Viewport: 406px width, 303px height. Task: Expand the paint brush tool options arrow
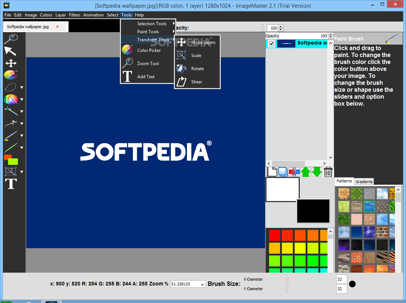click(x=22, y=136)
